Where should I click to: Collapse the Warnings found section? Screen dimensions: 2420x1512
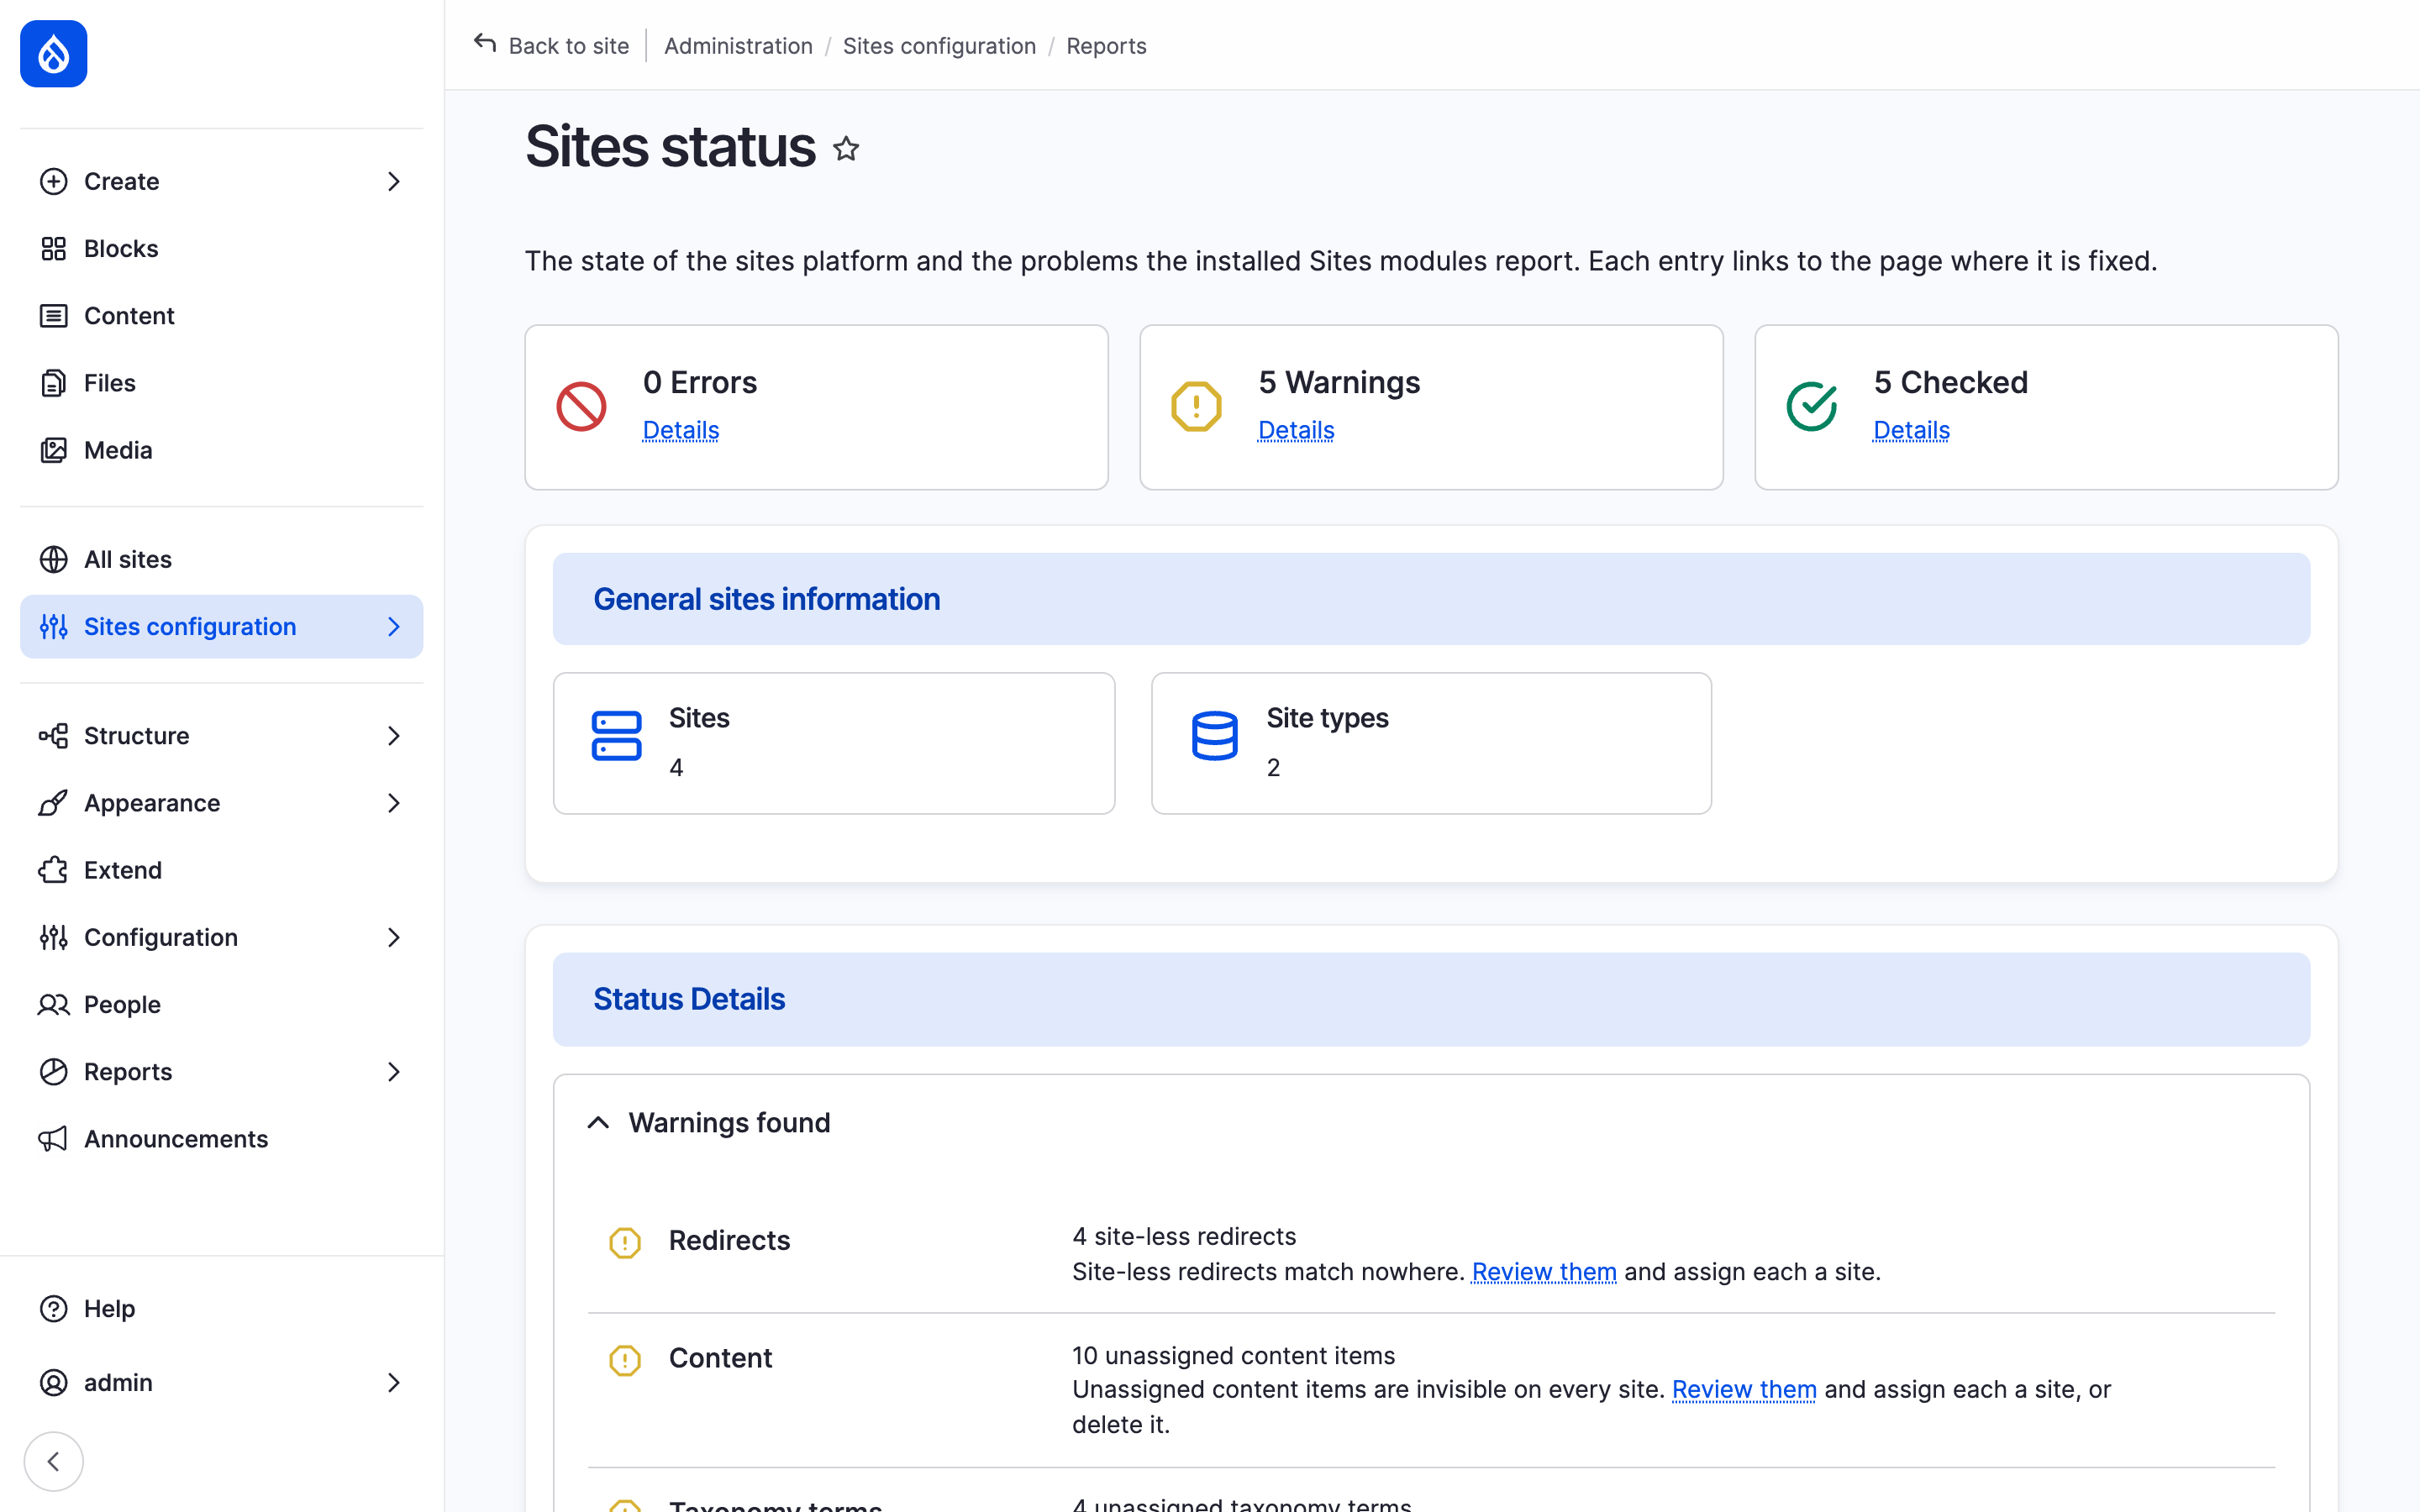[598, 1123]
